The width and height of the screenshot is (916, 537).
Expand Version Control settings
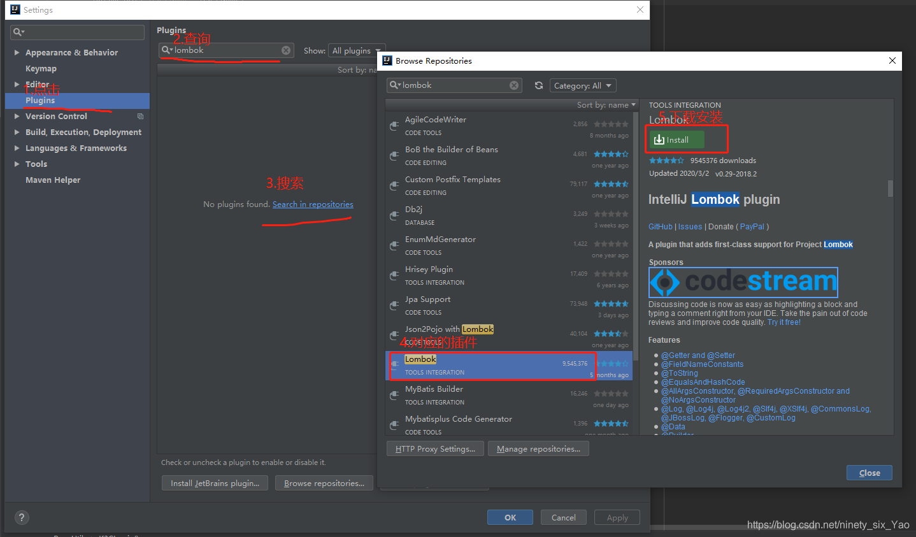(17, 116)
